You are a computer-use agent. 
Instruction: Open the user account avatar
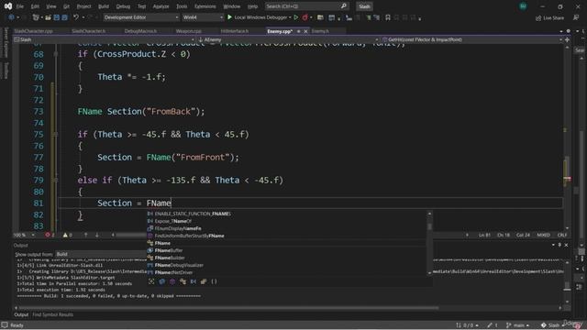[523, 6]
